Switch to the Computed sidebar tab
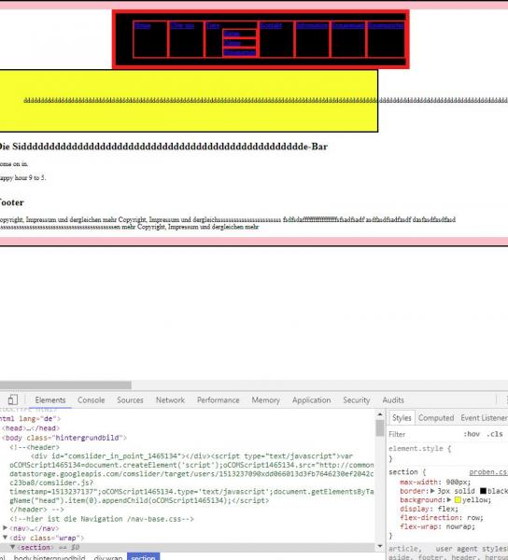The image size is (508, 560). click(x=436, y=418)
